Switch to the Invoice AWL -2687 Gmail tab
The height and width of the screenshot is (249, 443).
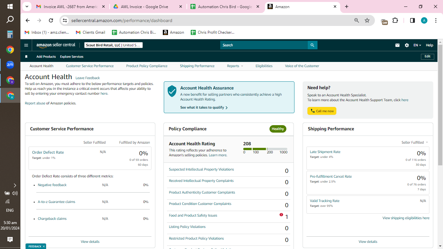pyautogui.click(x=71, y=6)
